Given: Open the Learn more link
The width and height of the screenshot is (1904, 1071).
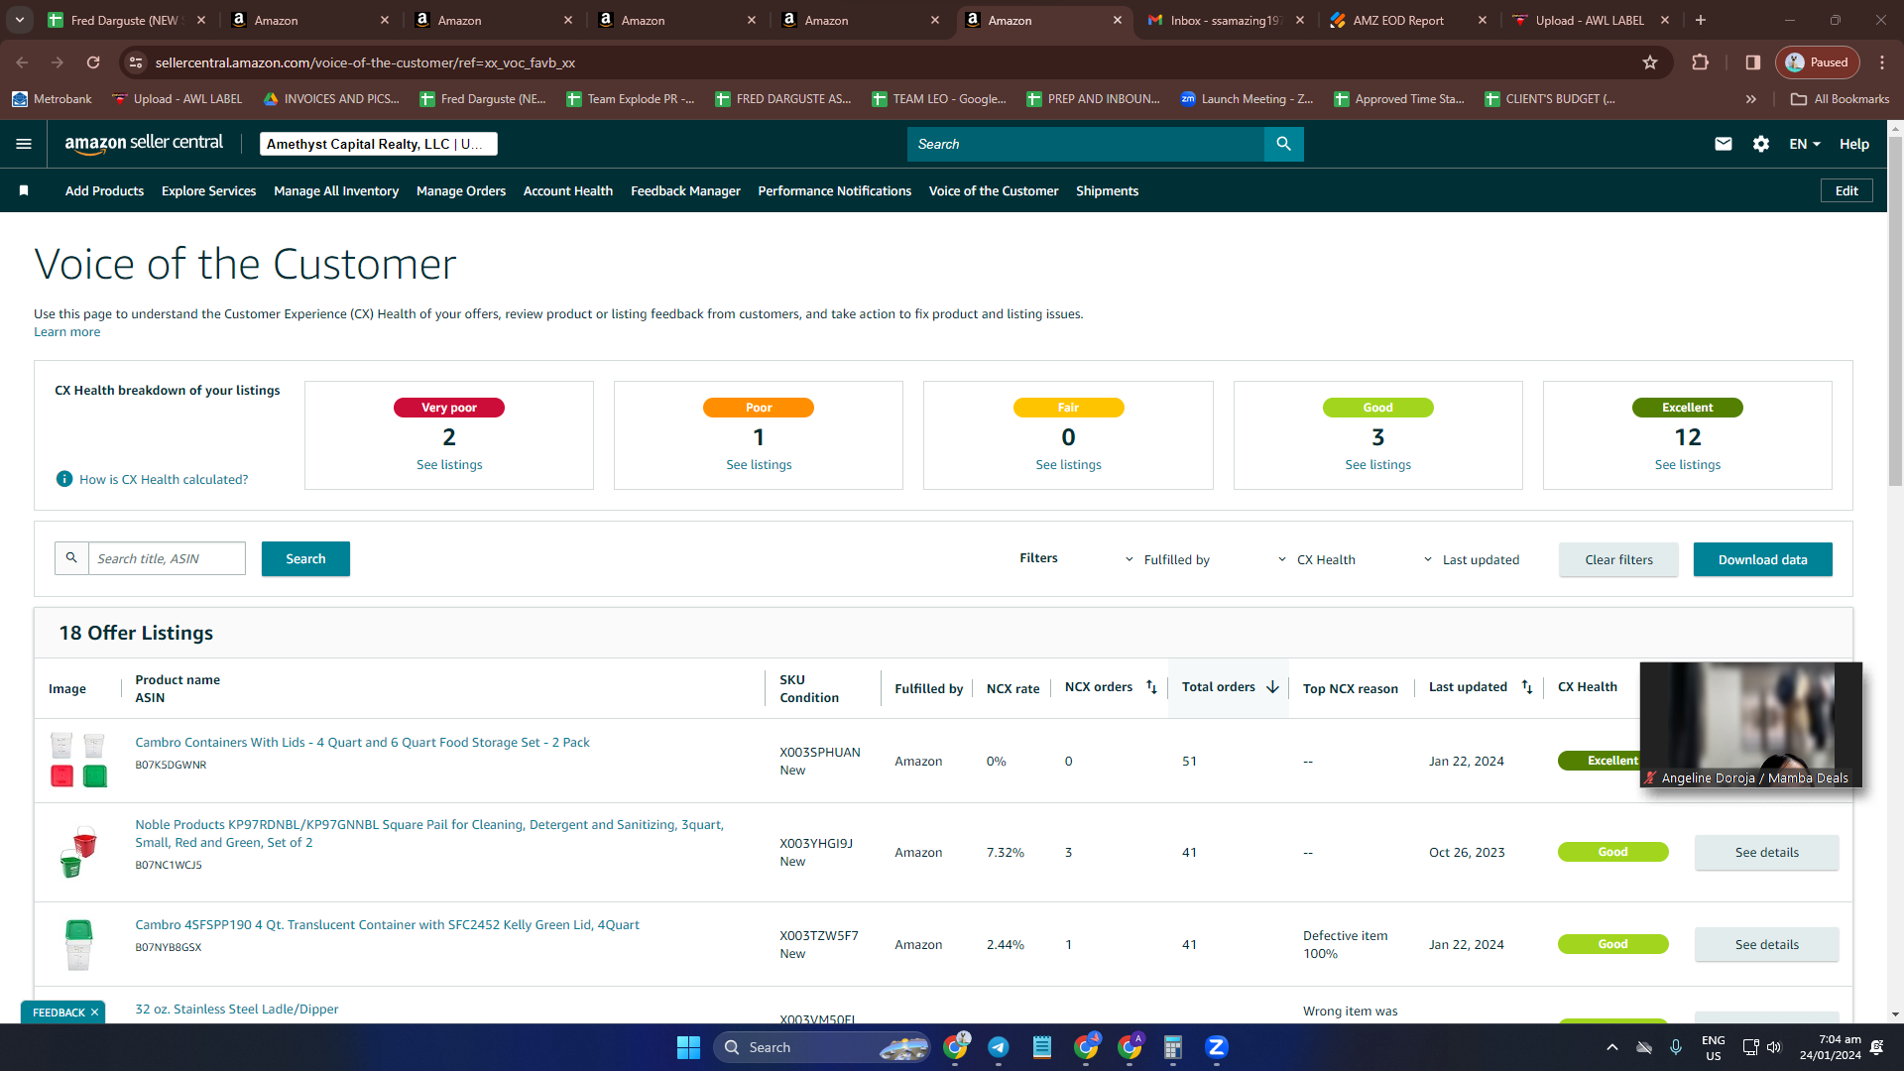Looking at the screenshot, I should pos(66,332).
